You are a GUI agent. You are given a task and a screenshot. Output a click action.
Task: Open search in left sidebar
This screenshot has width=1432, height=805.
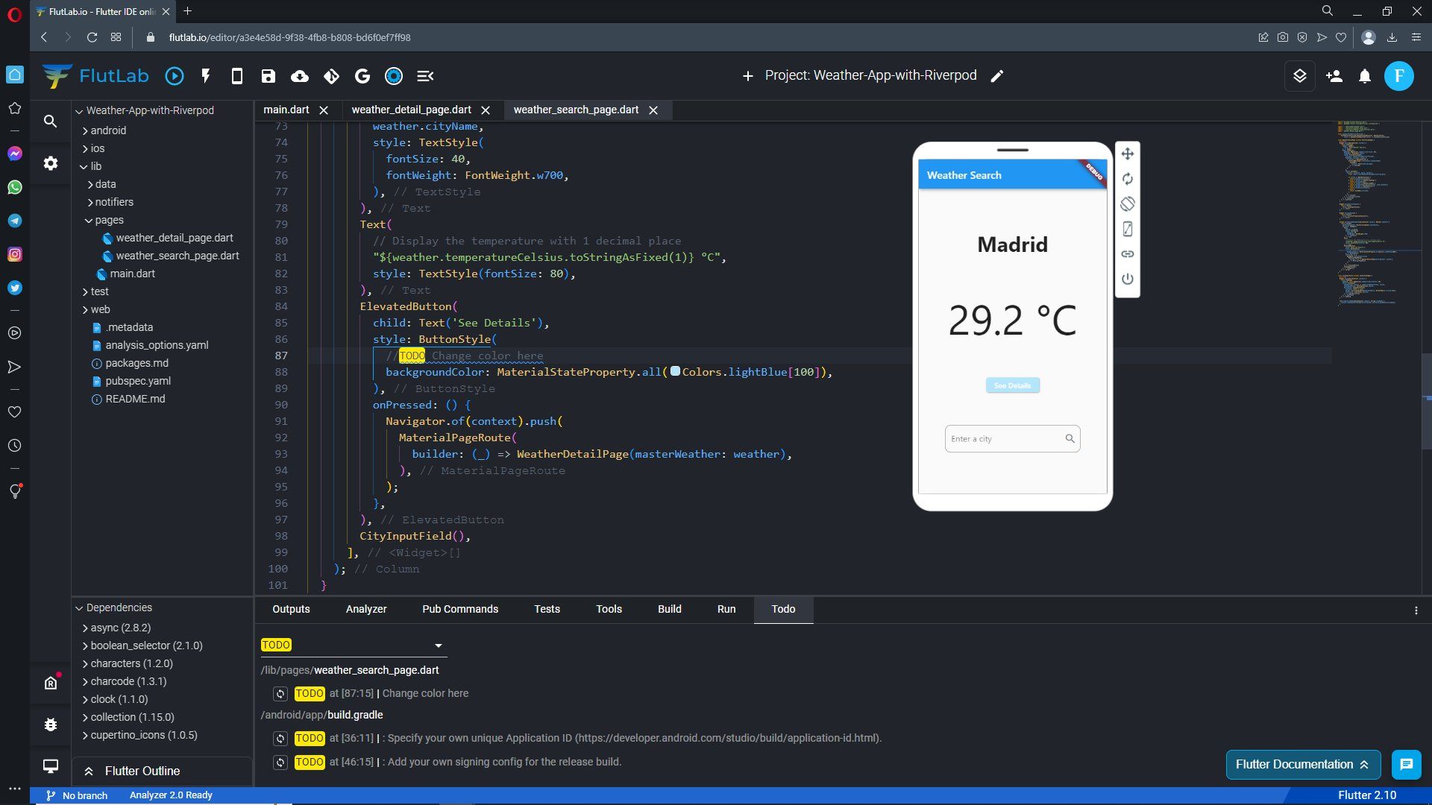(x=51, y=121)
